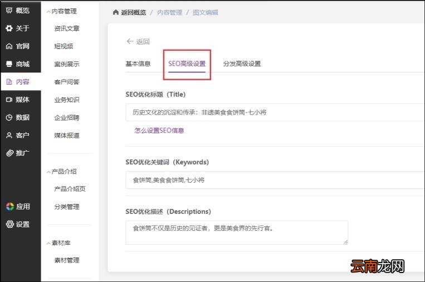Open 客户问答 menu item

[67, 82]
